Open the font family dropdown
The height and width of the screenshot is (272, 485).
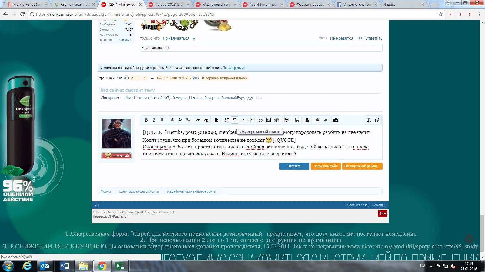pos(188,120)
